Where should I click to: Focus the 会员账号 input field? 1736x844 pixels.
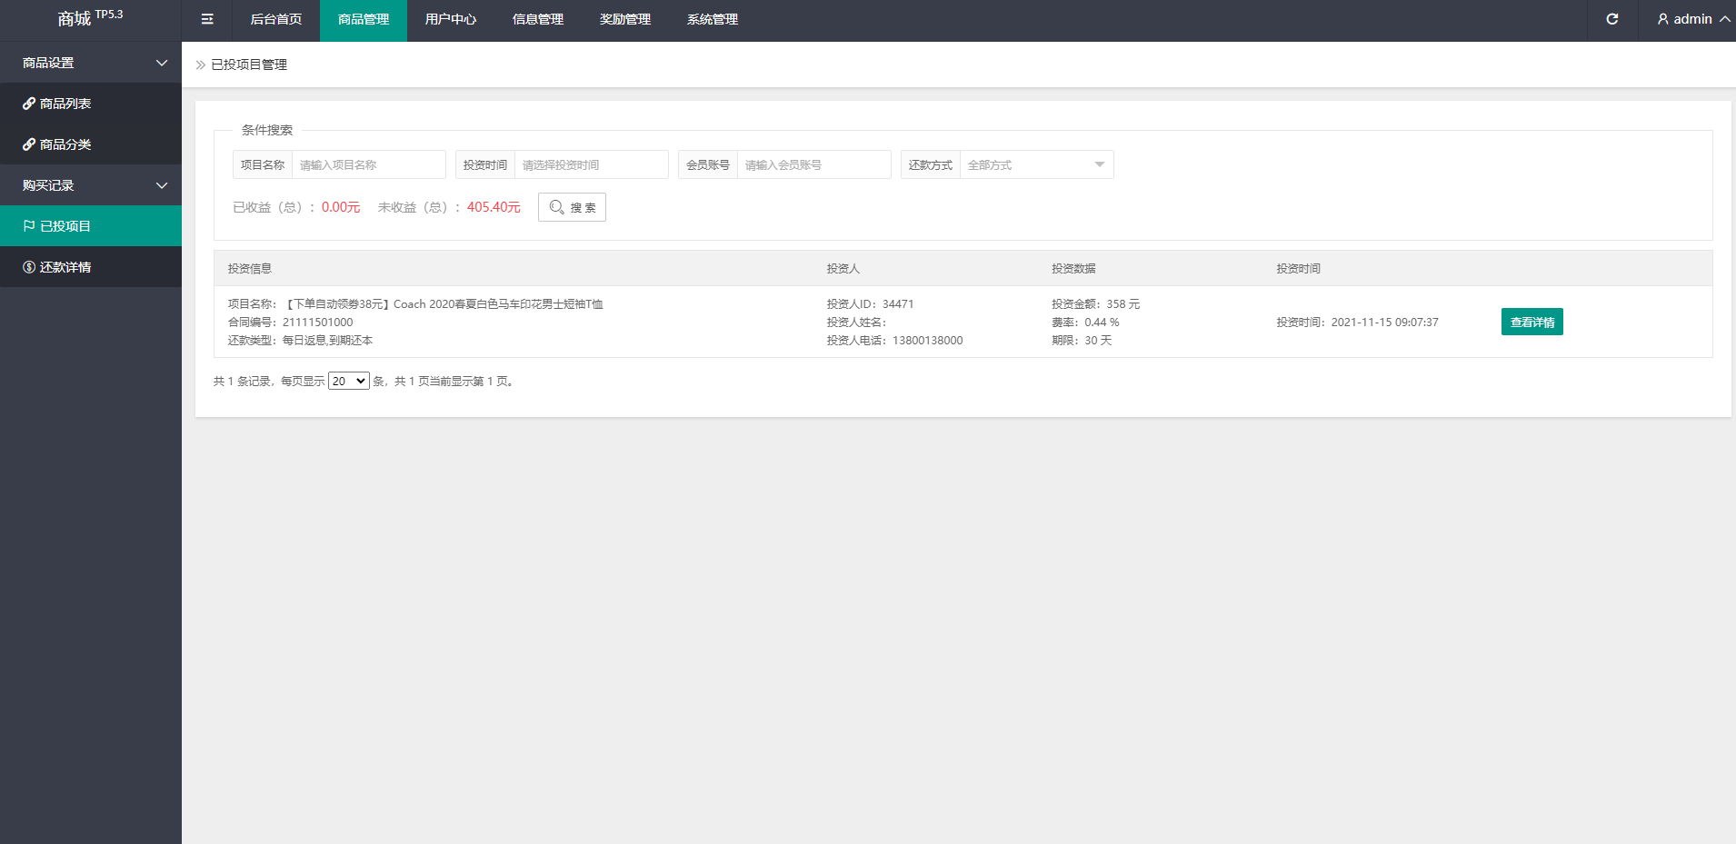point(813,164)
